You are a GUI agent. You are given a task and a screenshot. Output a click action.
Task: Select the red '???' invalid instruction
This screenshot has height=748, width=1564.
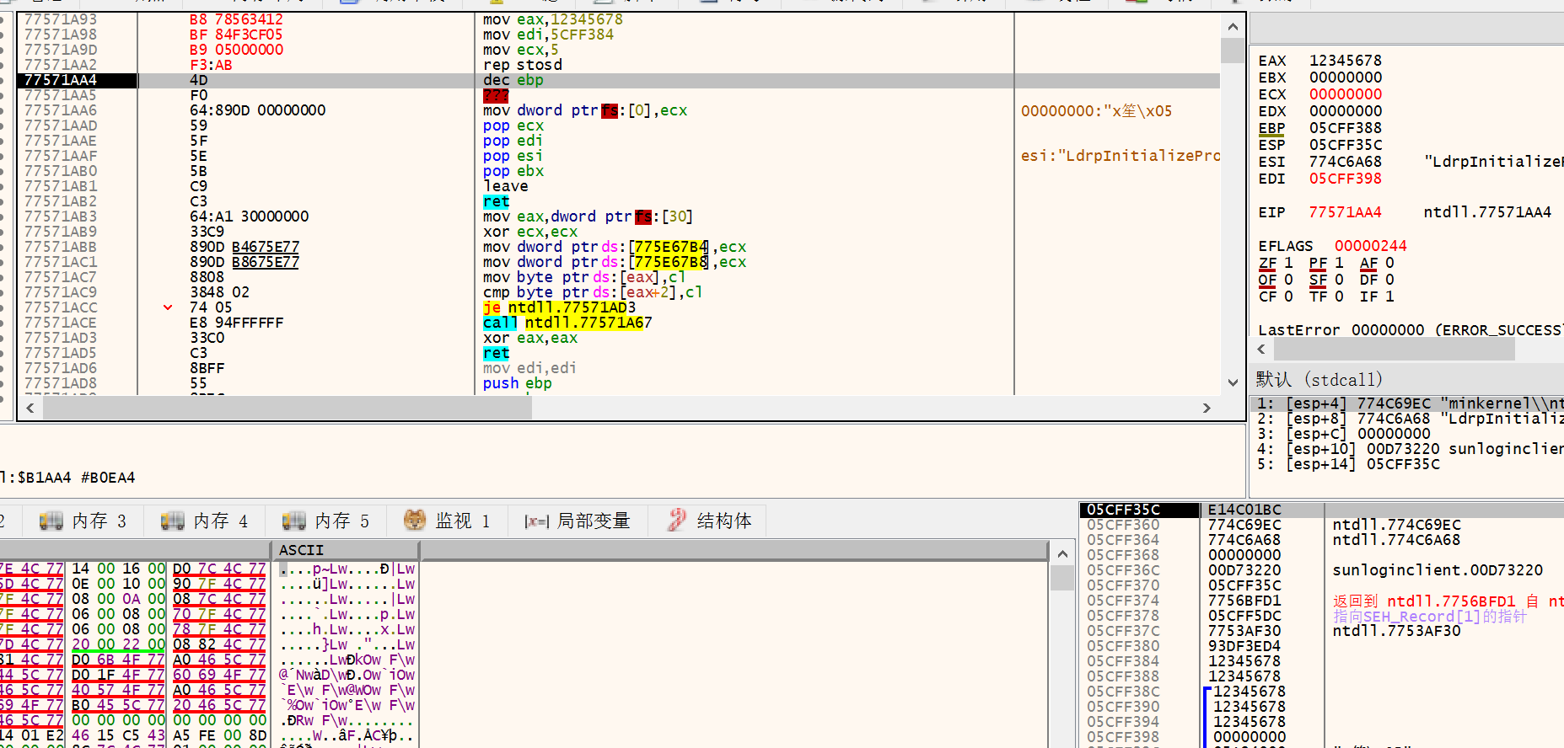[x=496, y=95]
